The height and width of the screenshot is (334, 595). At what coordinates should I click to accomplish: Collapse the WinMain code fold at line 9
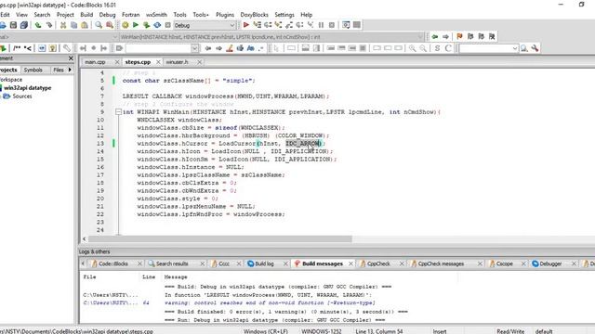point(118,111)
